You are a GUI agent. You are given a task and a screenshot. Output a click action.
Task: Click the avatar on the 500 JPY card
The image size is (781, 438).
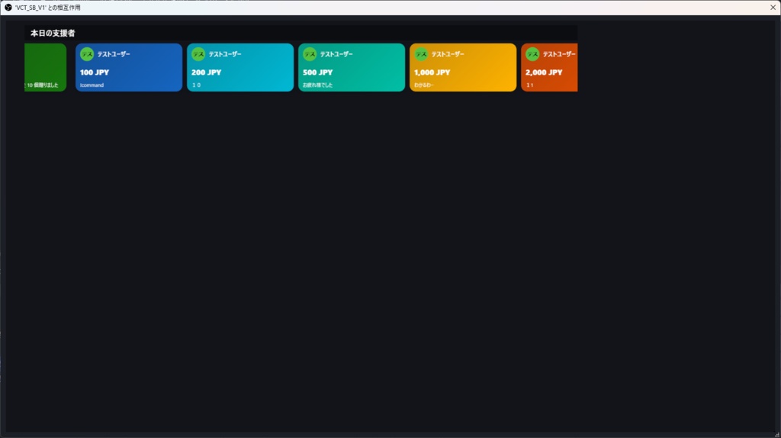click(x=310, y=54)
